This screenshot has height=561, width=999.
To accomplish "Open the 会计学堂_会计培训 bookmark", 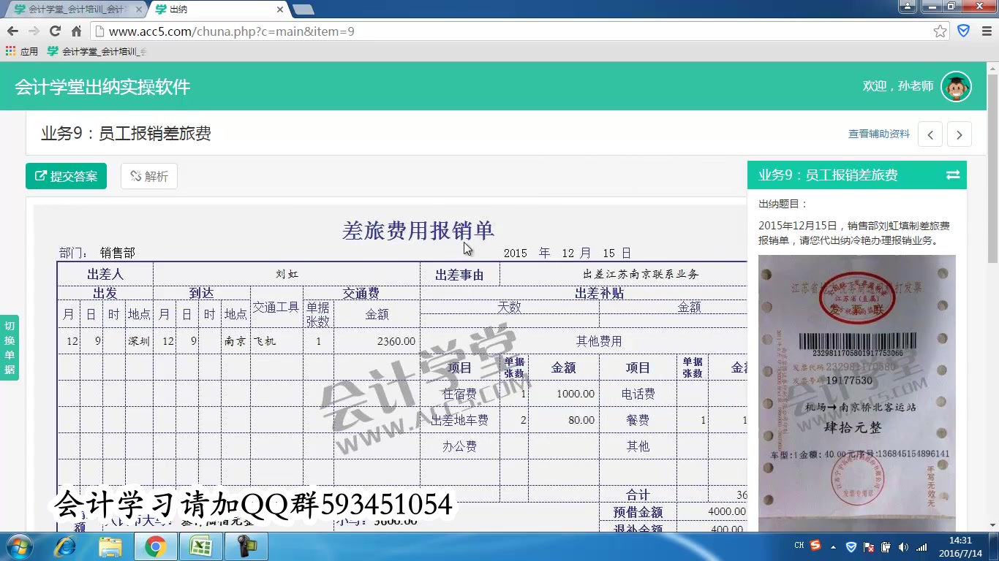I will click(97, 51).
